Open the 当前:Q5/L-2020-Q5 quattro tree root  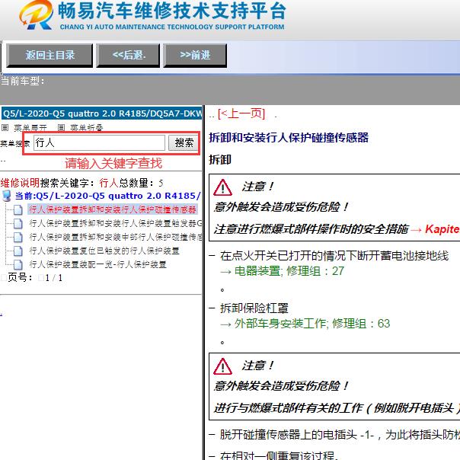click(107, 196)
